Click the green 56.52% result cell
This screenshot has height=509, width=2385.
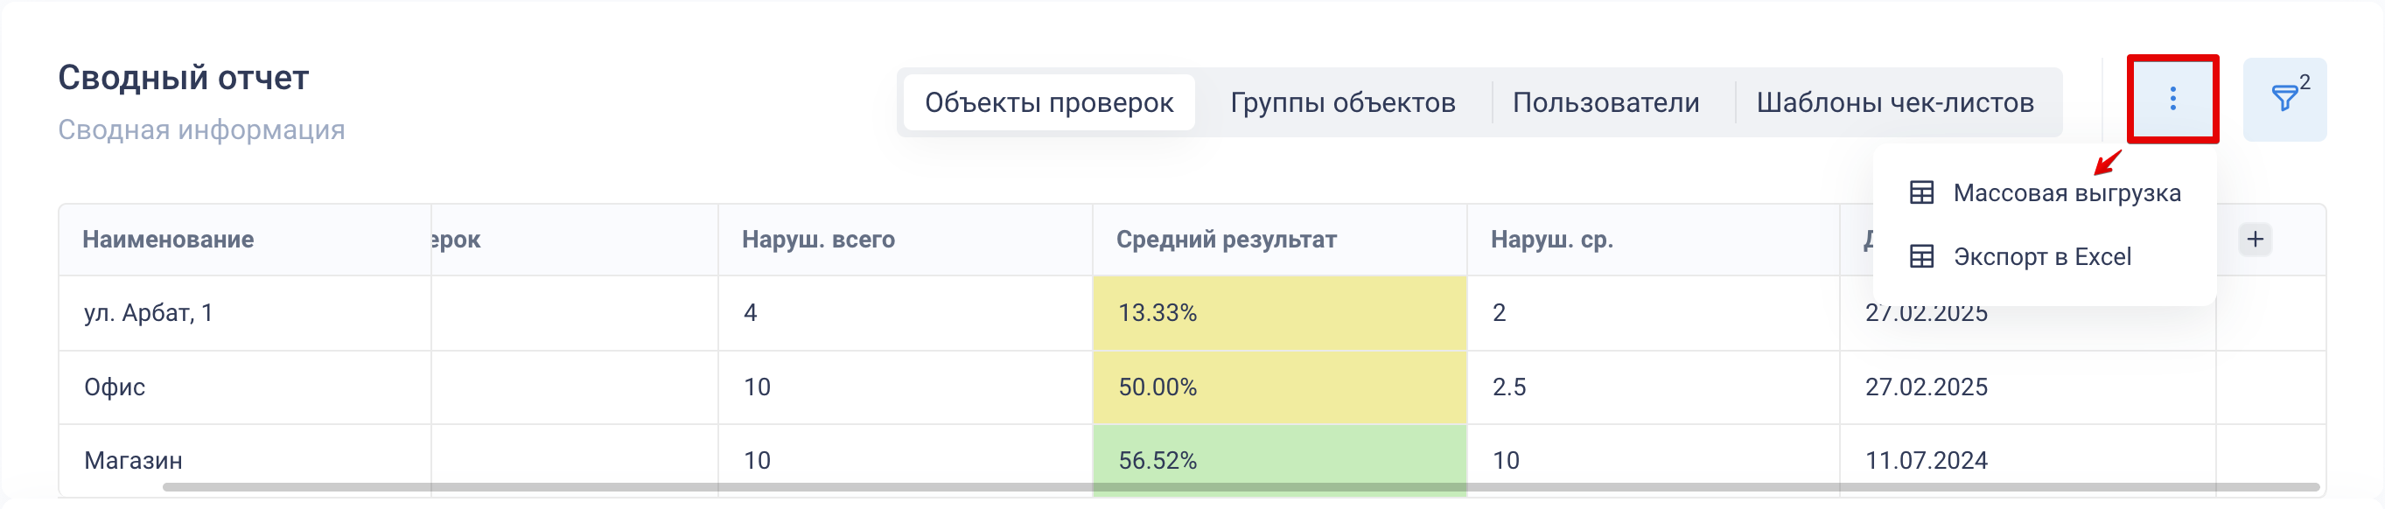pos(1279,460)
